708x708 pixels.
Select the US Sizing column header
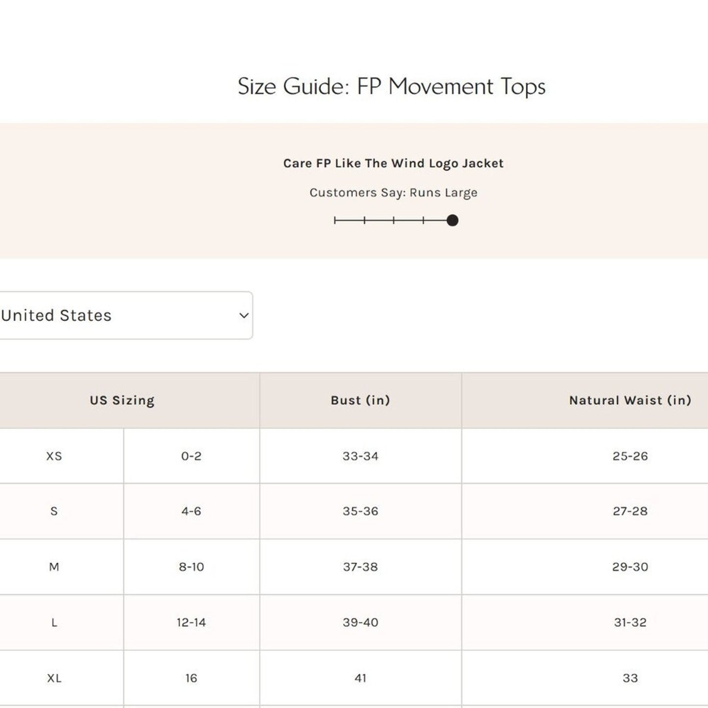121,400
